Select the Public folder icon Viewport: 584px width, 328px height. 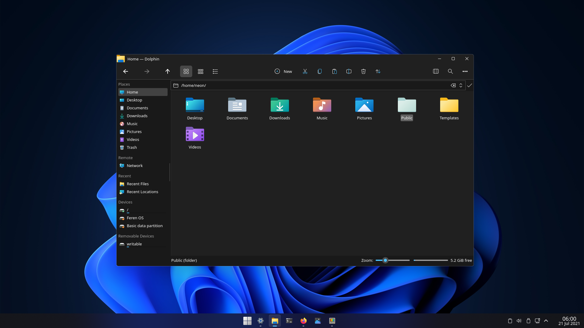pyautogui.click(x=407, y=105)
